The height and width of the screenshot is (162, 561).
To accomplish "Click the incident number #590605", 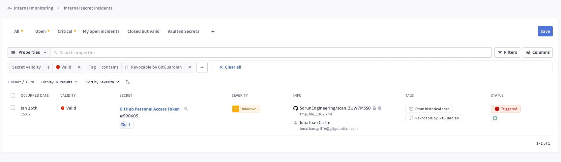I will (129, 116).
